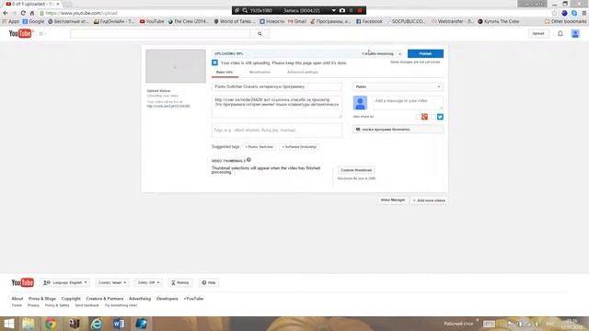Go back with the browser arrow
Viewport: 589px width, 331px height.
pyautogui.click(x=6, y=13)
